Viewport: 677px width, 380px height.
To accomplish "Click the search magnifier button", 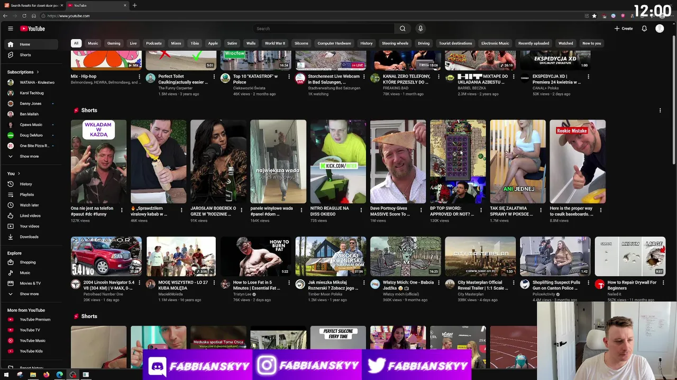I will [x=402, y=28].
